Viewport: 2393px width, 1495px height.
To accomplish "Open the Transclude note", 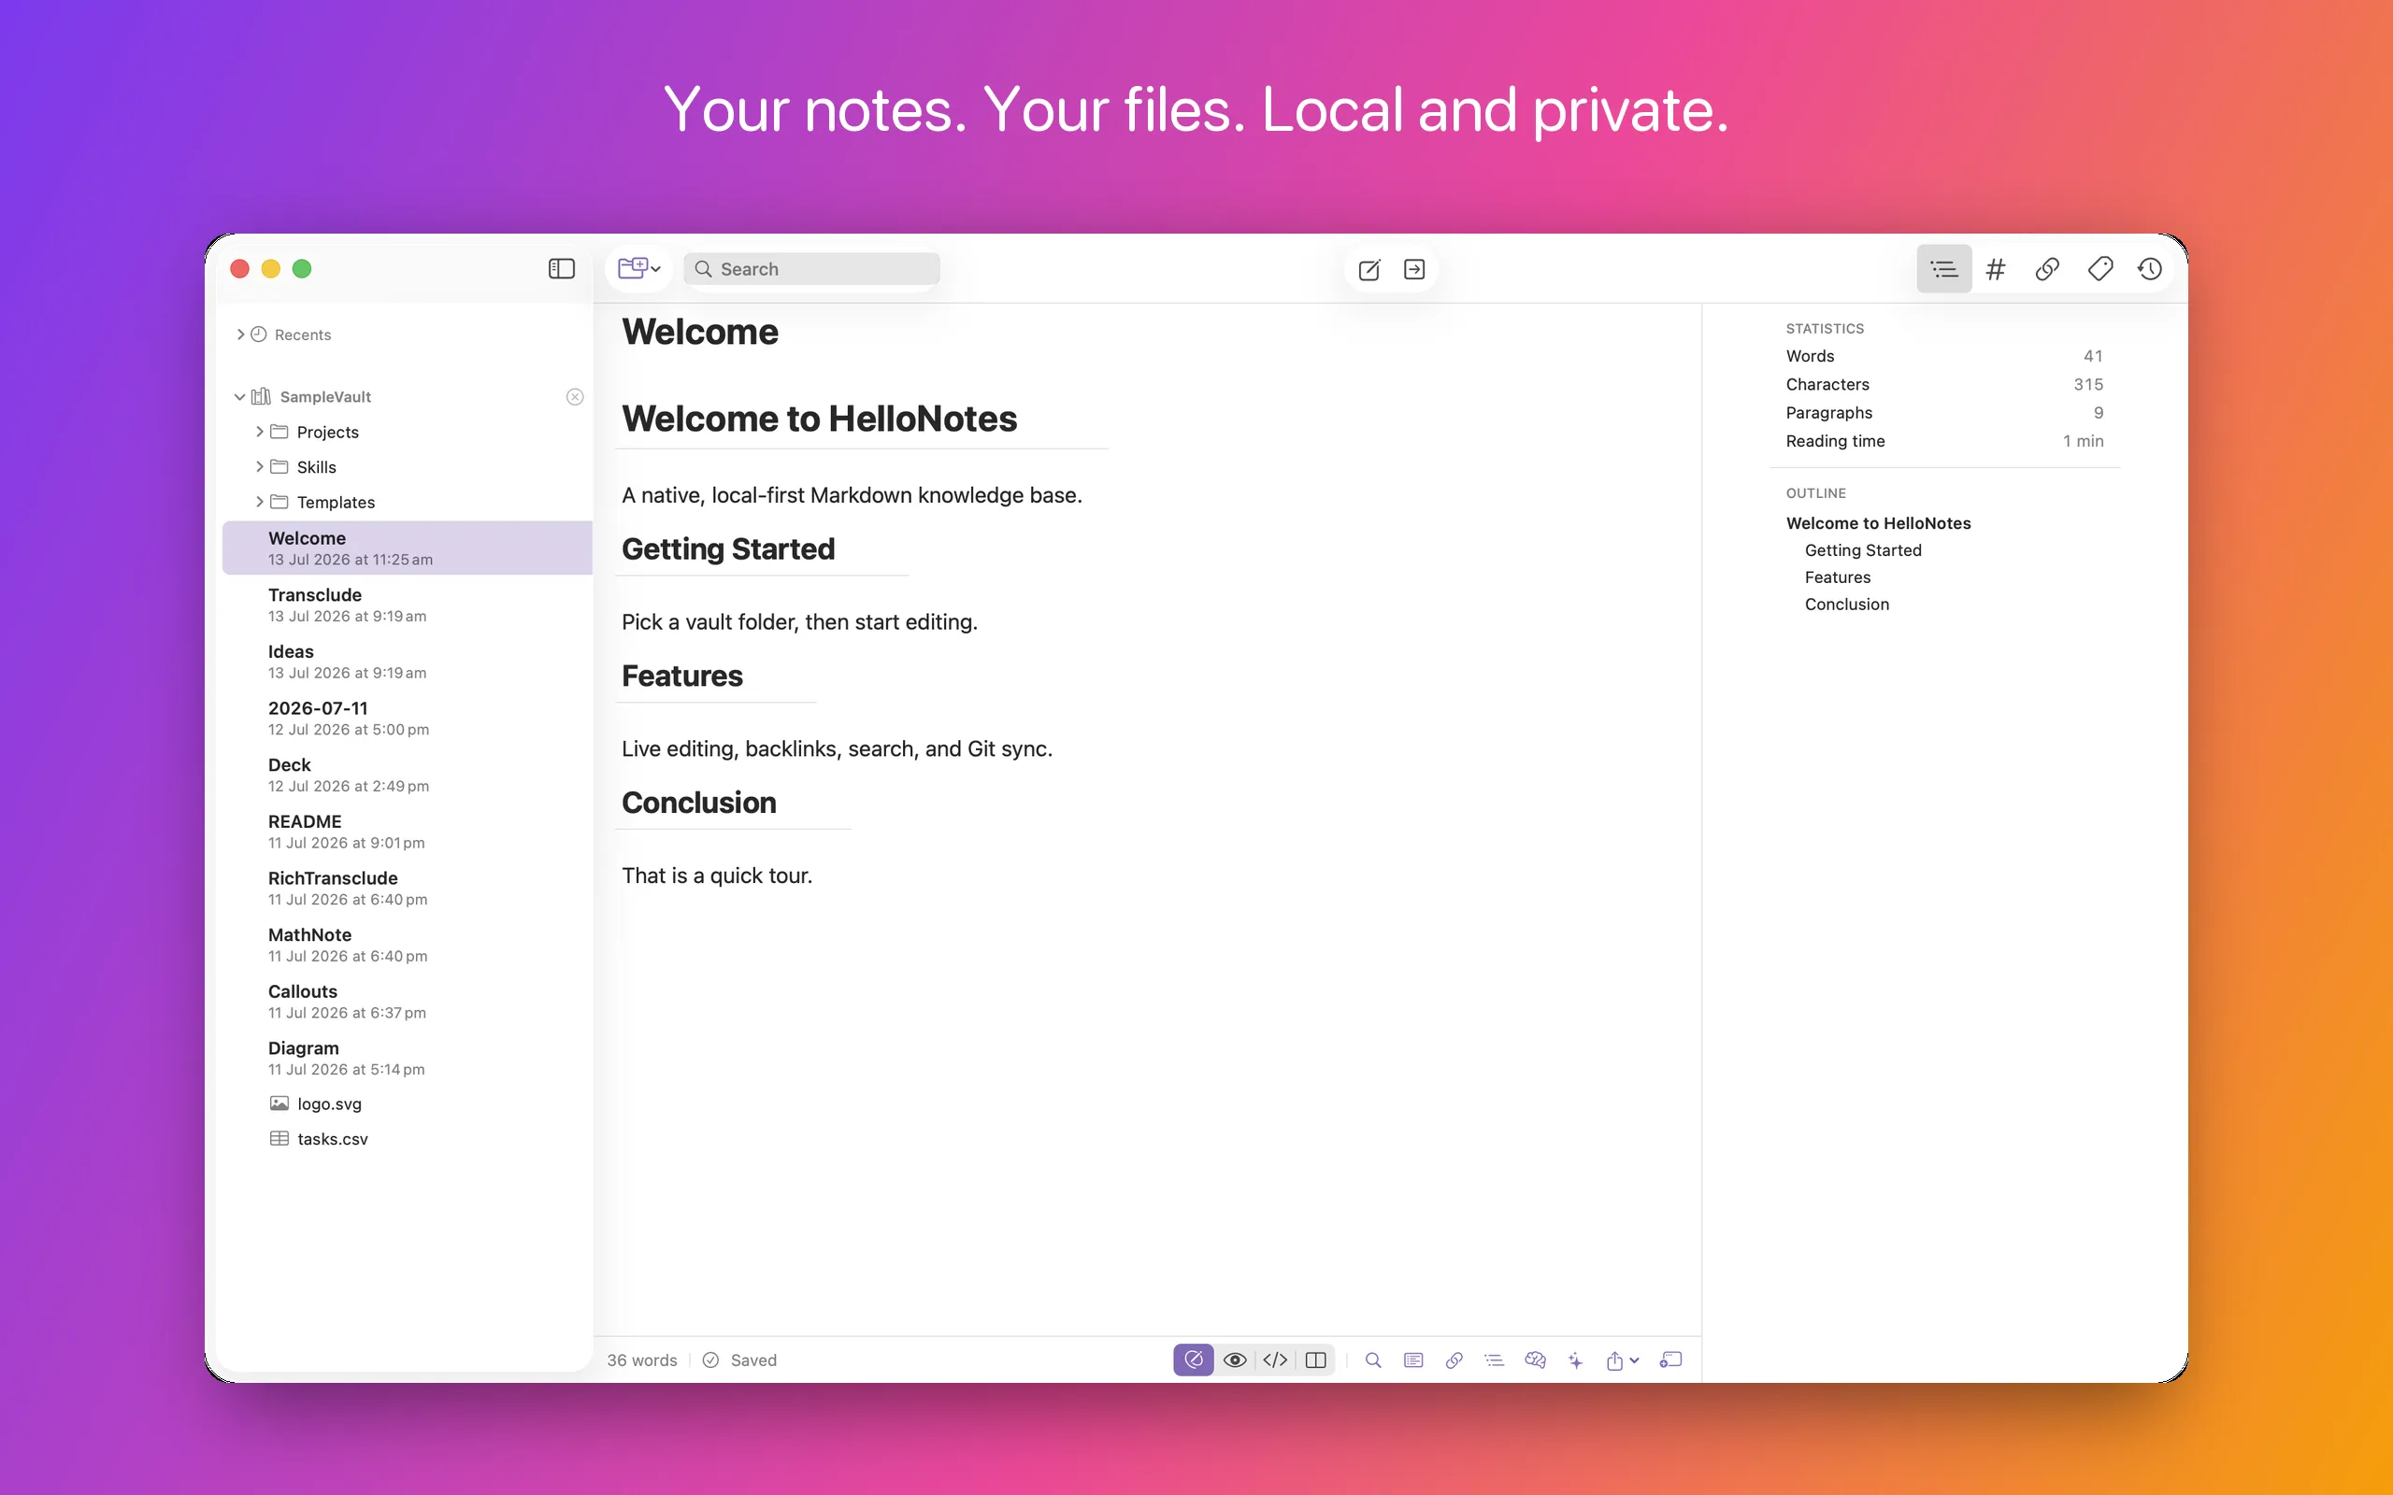I will [408, 605].
